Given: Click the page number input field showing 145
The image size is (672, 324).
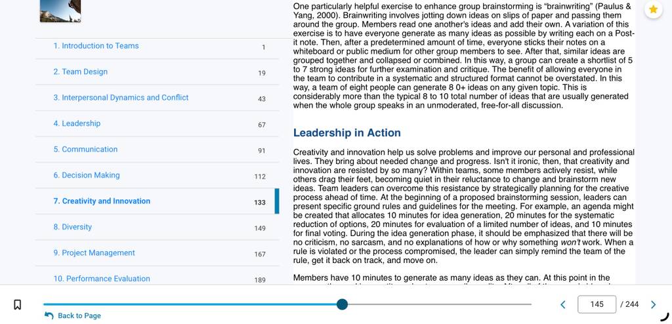Looking at the screenshot, I should [x=597, y=304].
